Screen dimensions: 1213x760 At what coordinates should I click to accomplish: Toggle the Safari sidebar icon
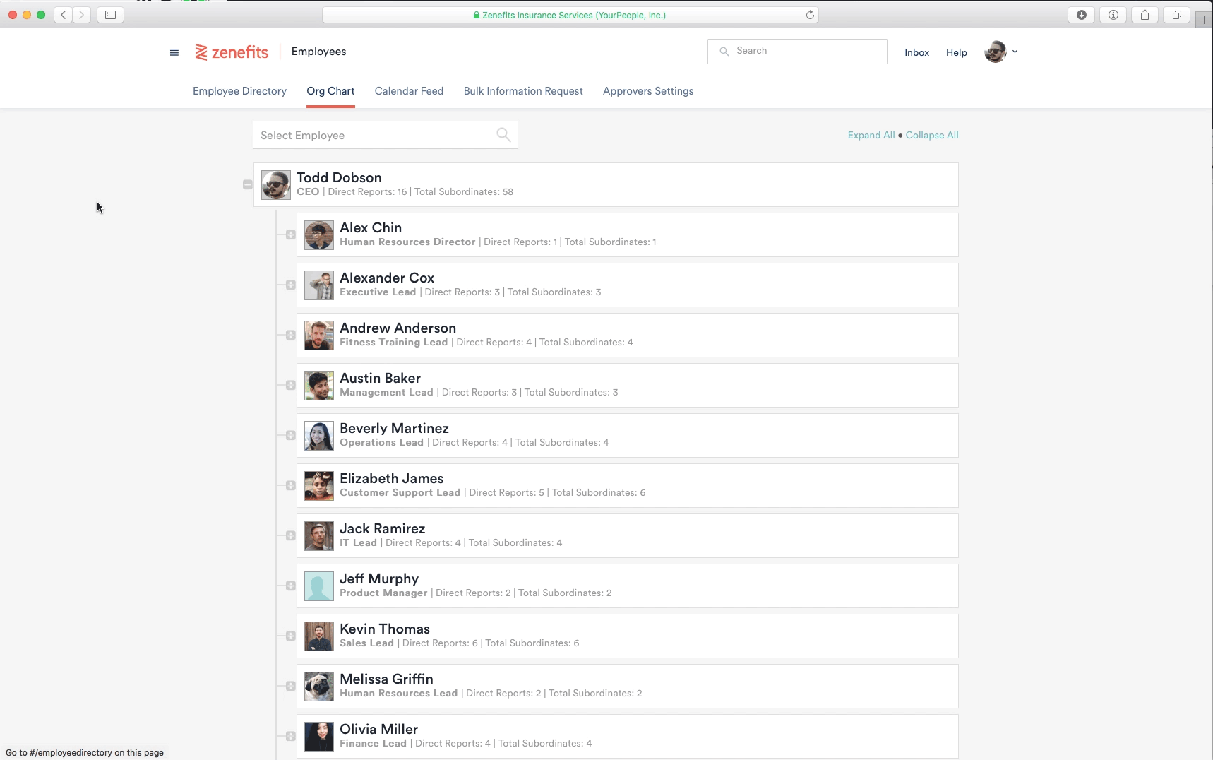click(x=110, y=15)
